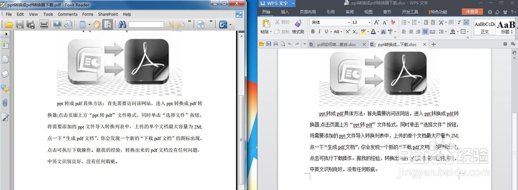The height and width of the screenshot is (190, 518).
Task: Toggle Italic formatting in WPS
Action: 320,32
